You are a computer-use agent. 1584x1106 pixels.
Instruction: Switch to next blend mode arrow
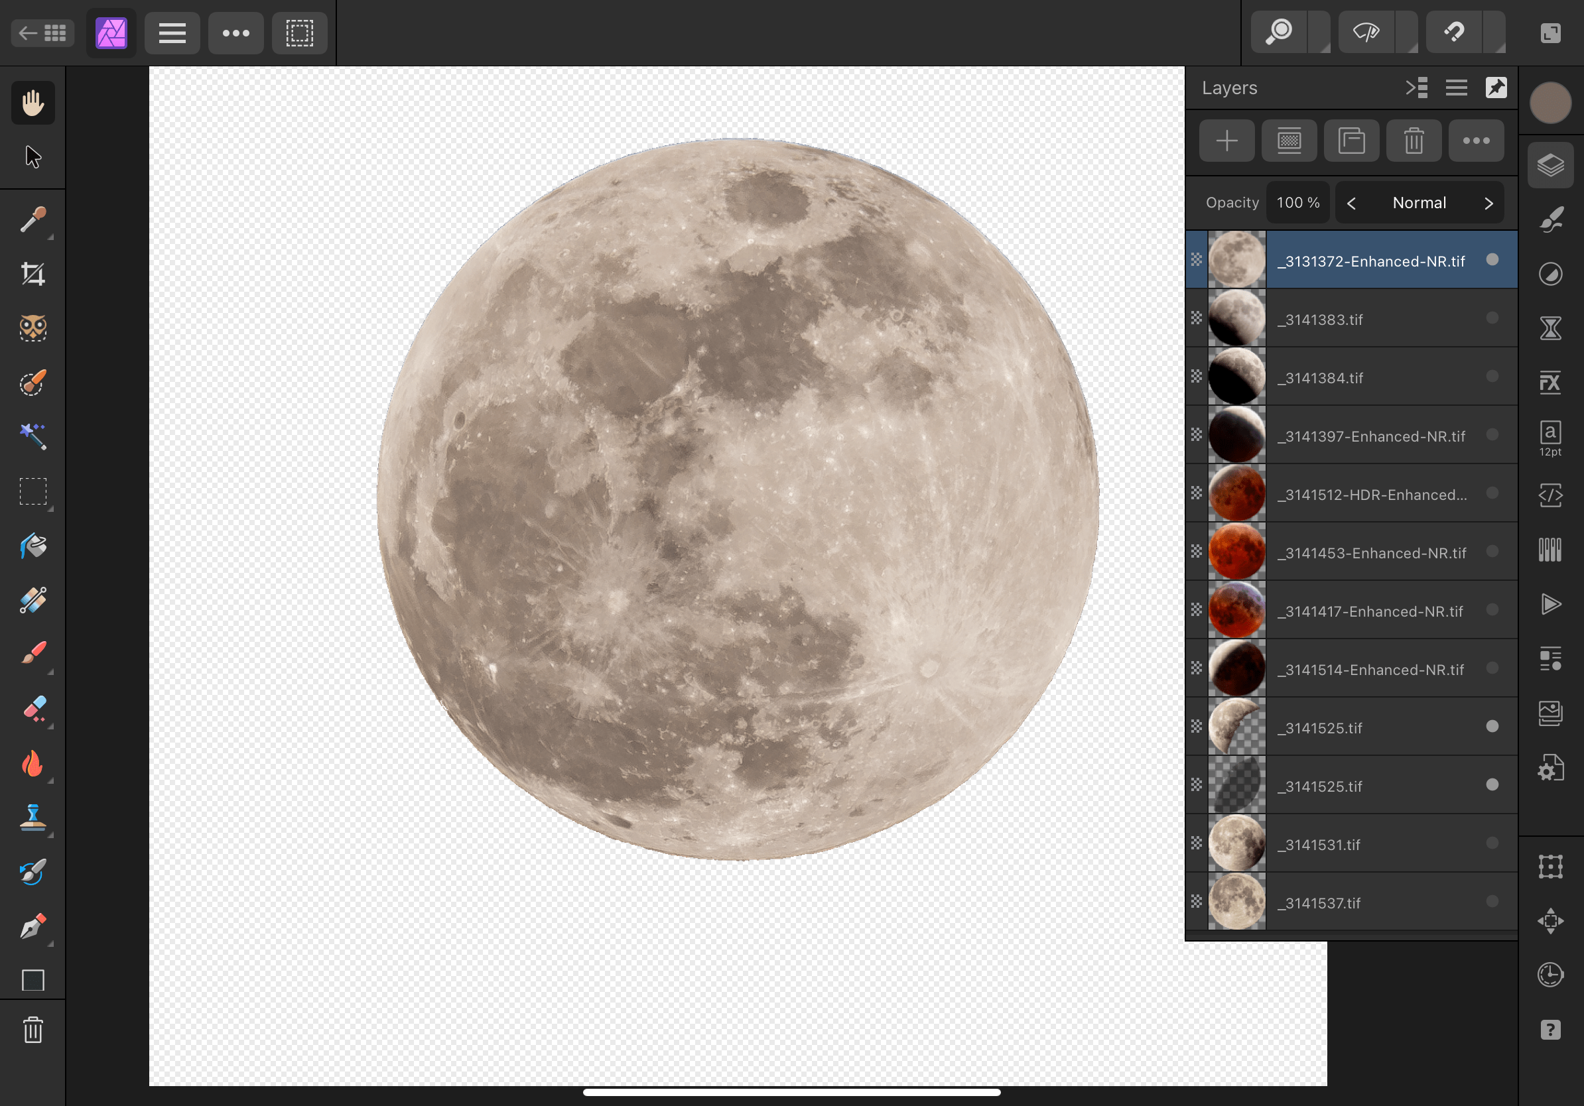tap(1488, 204)
